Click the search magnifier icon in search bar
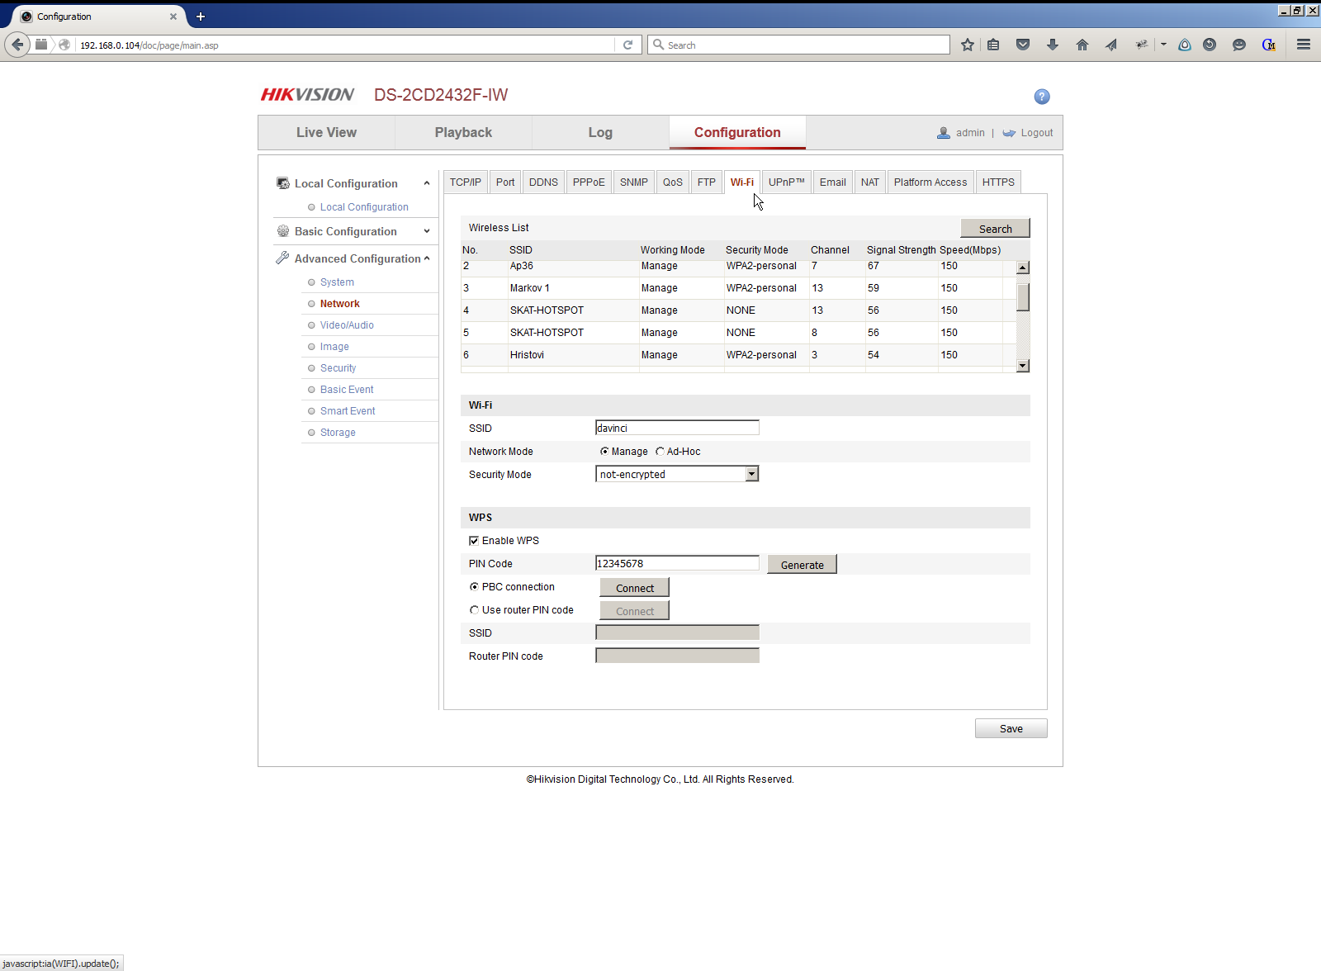The width and height of the screenshot is (1321, 971). pyautogui.click(x=658, y=45)
